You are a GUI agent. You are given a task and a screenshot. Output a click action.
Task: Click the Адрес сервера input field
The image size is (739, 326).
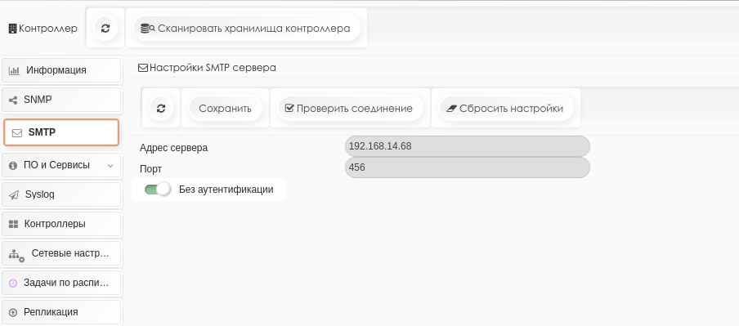tap(467, 146)
